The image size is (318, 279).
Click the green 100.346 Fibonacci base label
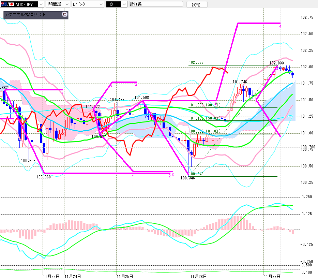click(x=196, y=174)
